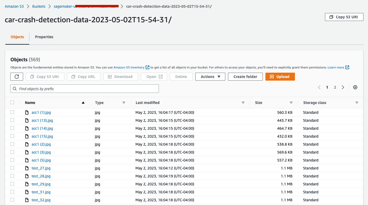Check the box for acc1 (3).jpg
Image resolution: width=368 pixels, height=205 pixels.
(12, 152)
